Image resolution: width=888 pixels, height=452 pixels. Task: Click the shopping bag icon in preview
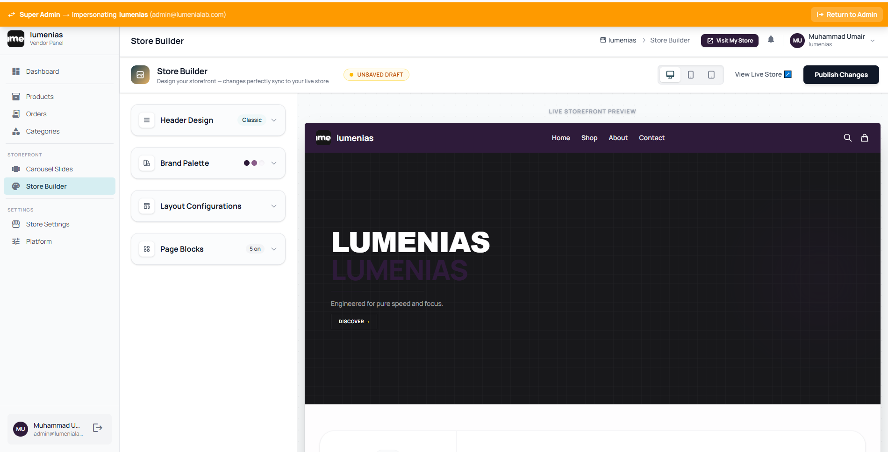(865, 138)
